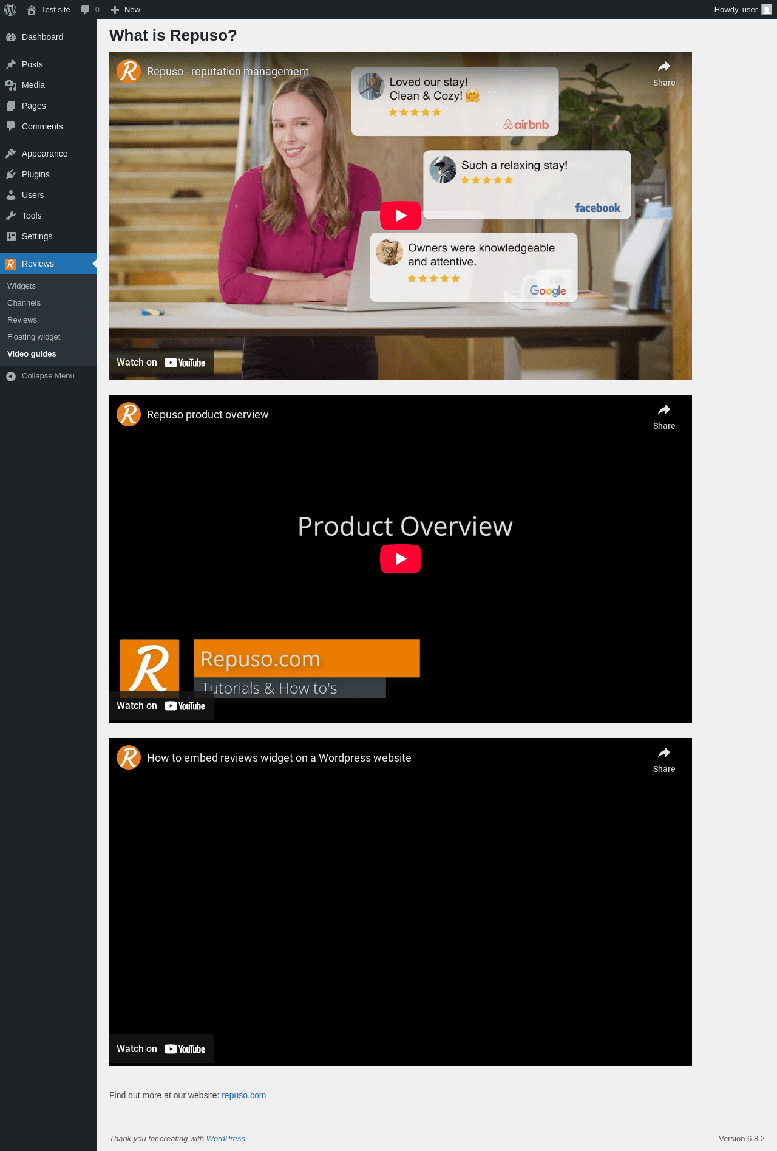
Task: Click the New content plus button
Action: pos(126,10)
